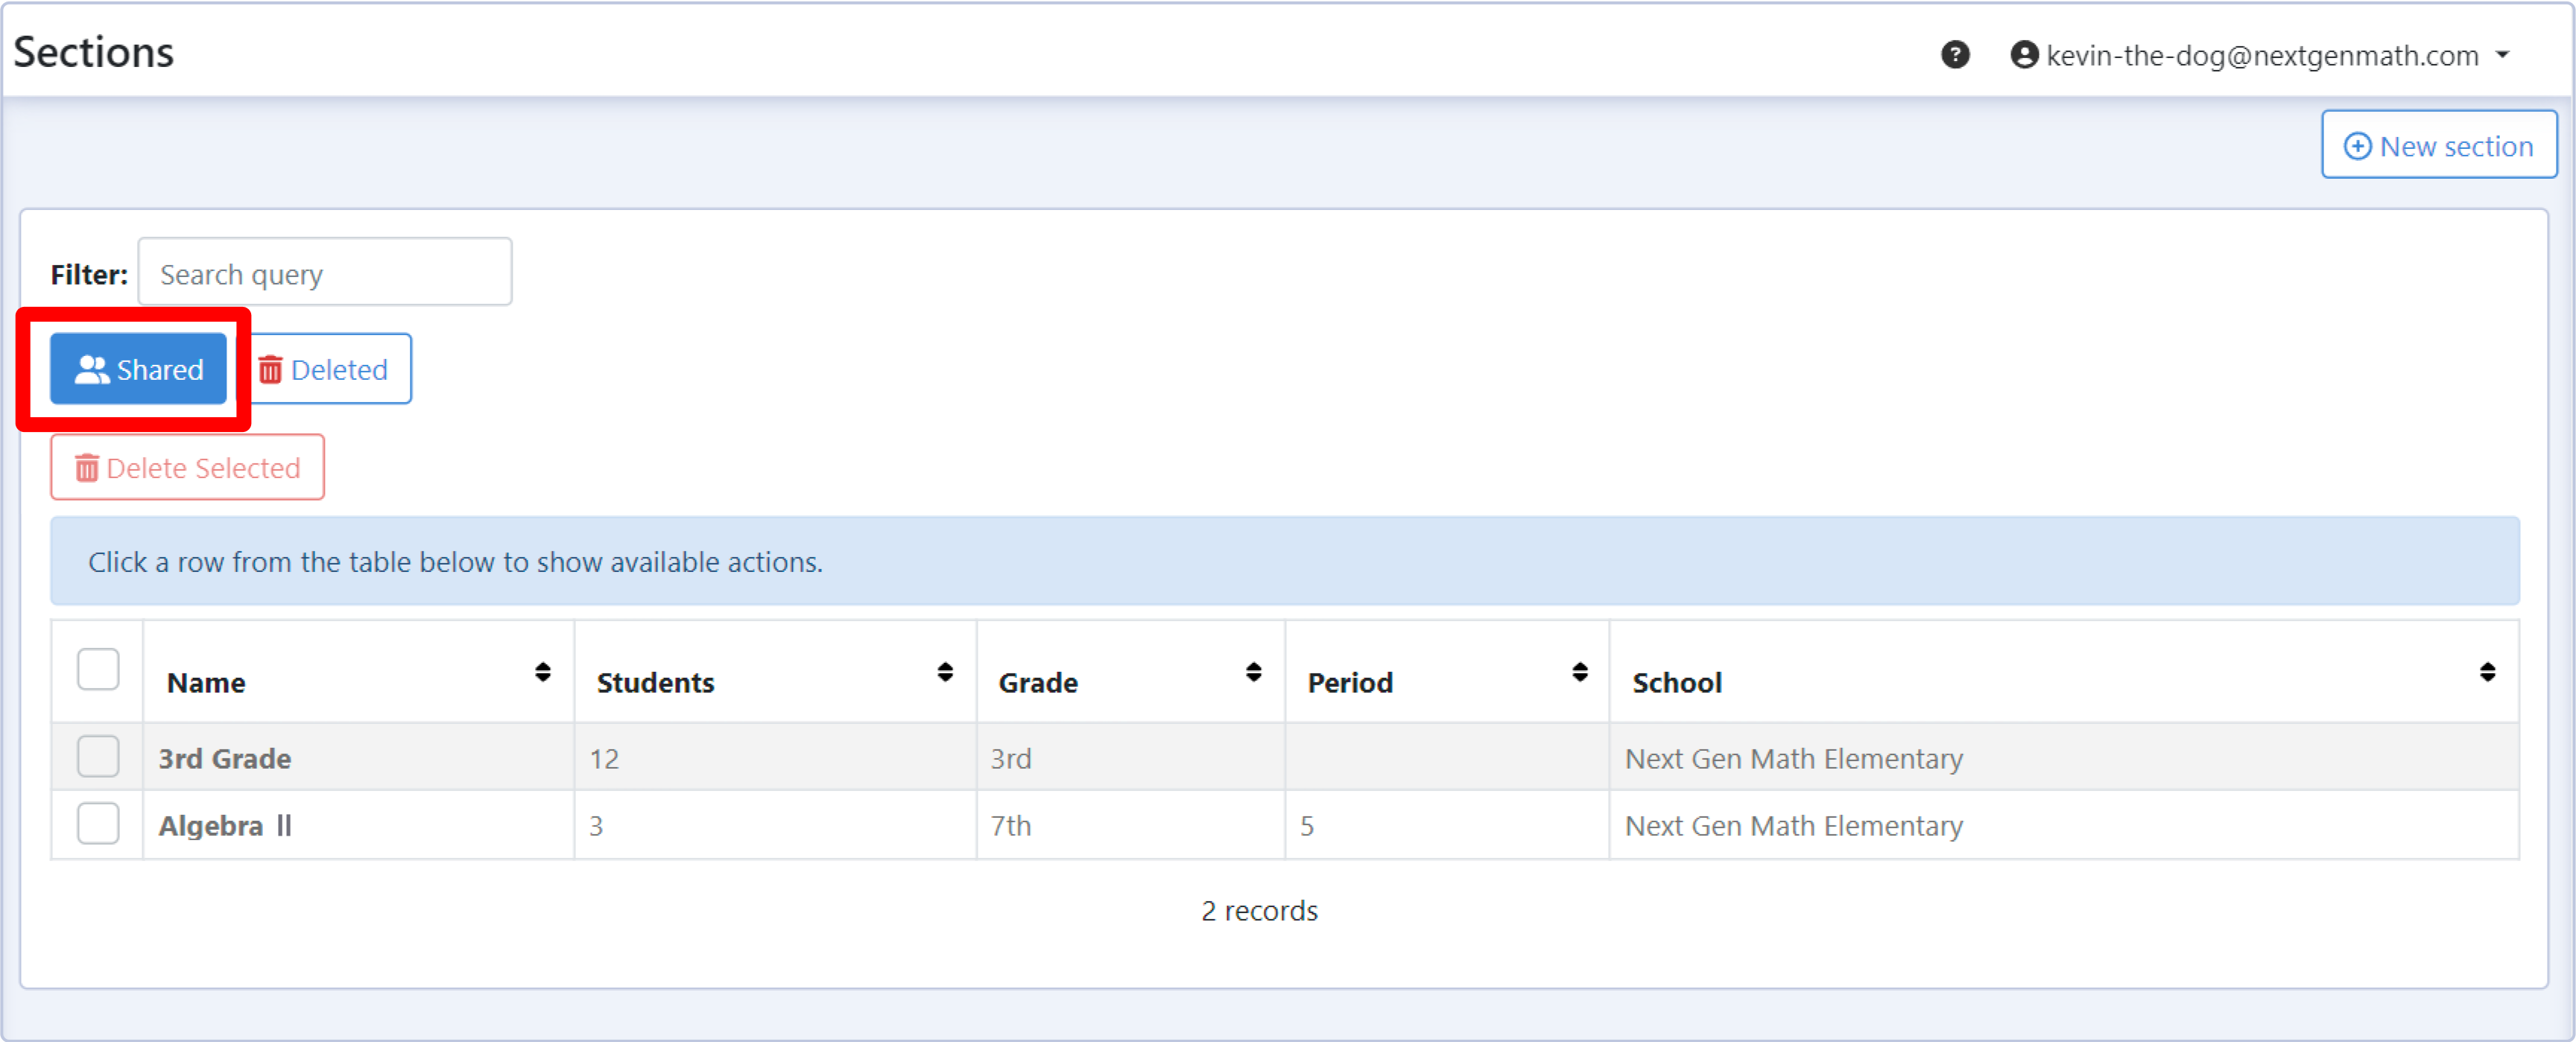The height and width of the screenshot is (1042, 2576).
Task: Click the Grade column header
Action: 1131,672
